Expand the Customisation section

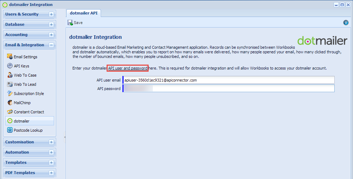(x=51, y=142)
